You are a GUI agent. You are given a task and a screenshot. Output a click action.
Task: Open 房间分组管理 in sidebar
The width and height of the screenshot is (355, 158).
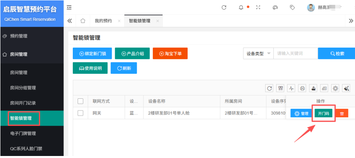(x=32, y=88)
